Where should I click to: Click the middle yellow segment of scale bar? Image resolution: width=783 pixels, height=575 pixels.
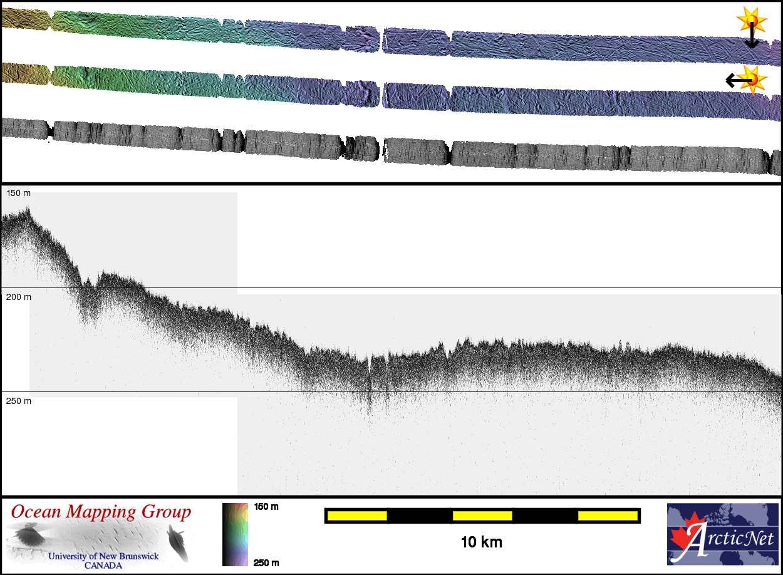[x=482, y=515]
